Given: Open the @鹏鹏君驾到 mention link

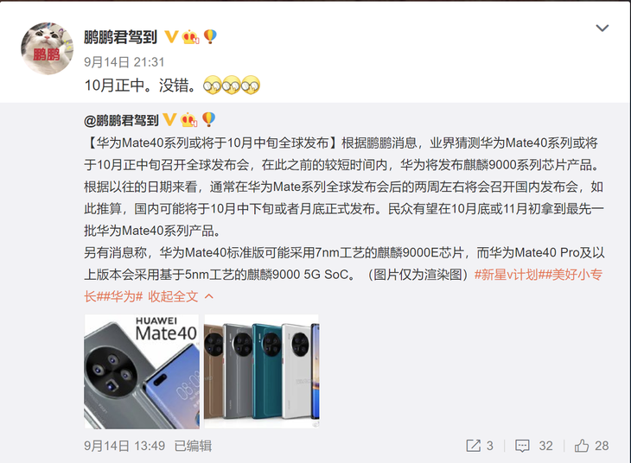Looking at the screenshot, I should (121, 120).
